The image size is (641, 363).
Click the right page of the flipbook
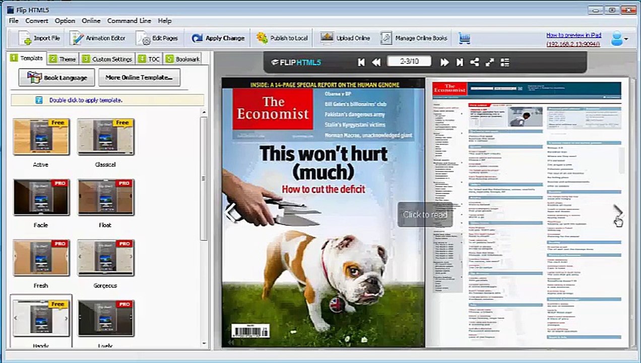(527, 212)
